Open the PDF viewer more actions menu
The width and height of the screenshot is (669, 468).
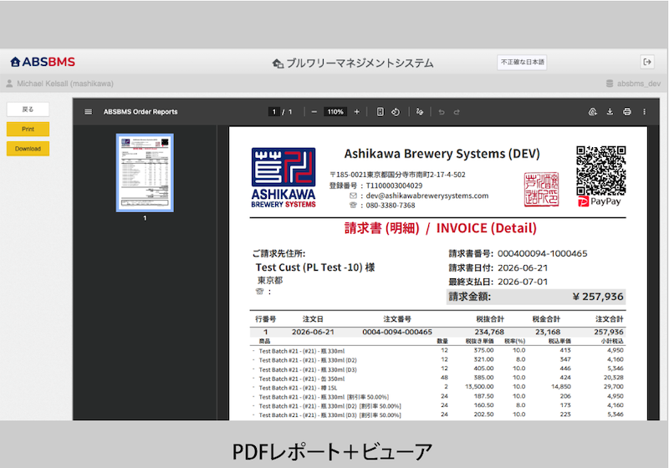[x=644, y=112]
